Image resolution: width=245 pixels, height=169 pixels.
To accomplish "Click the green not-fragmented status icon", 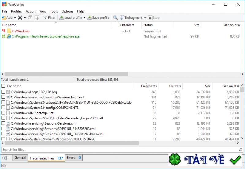I will 3,36.
